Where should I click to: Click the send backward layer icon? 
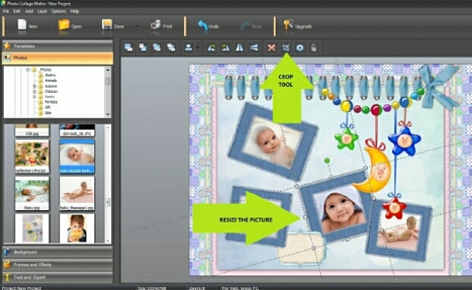pos(157,47)
